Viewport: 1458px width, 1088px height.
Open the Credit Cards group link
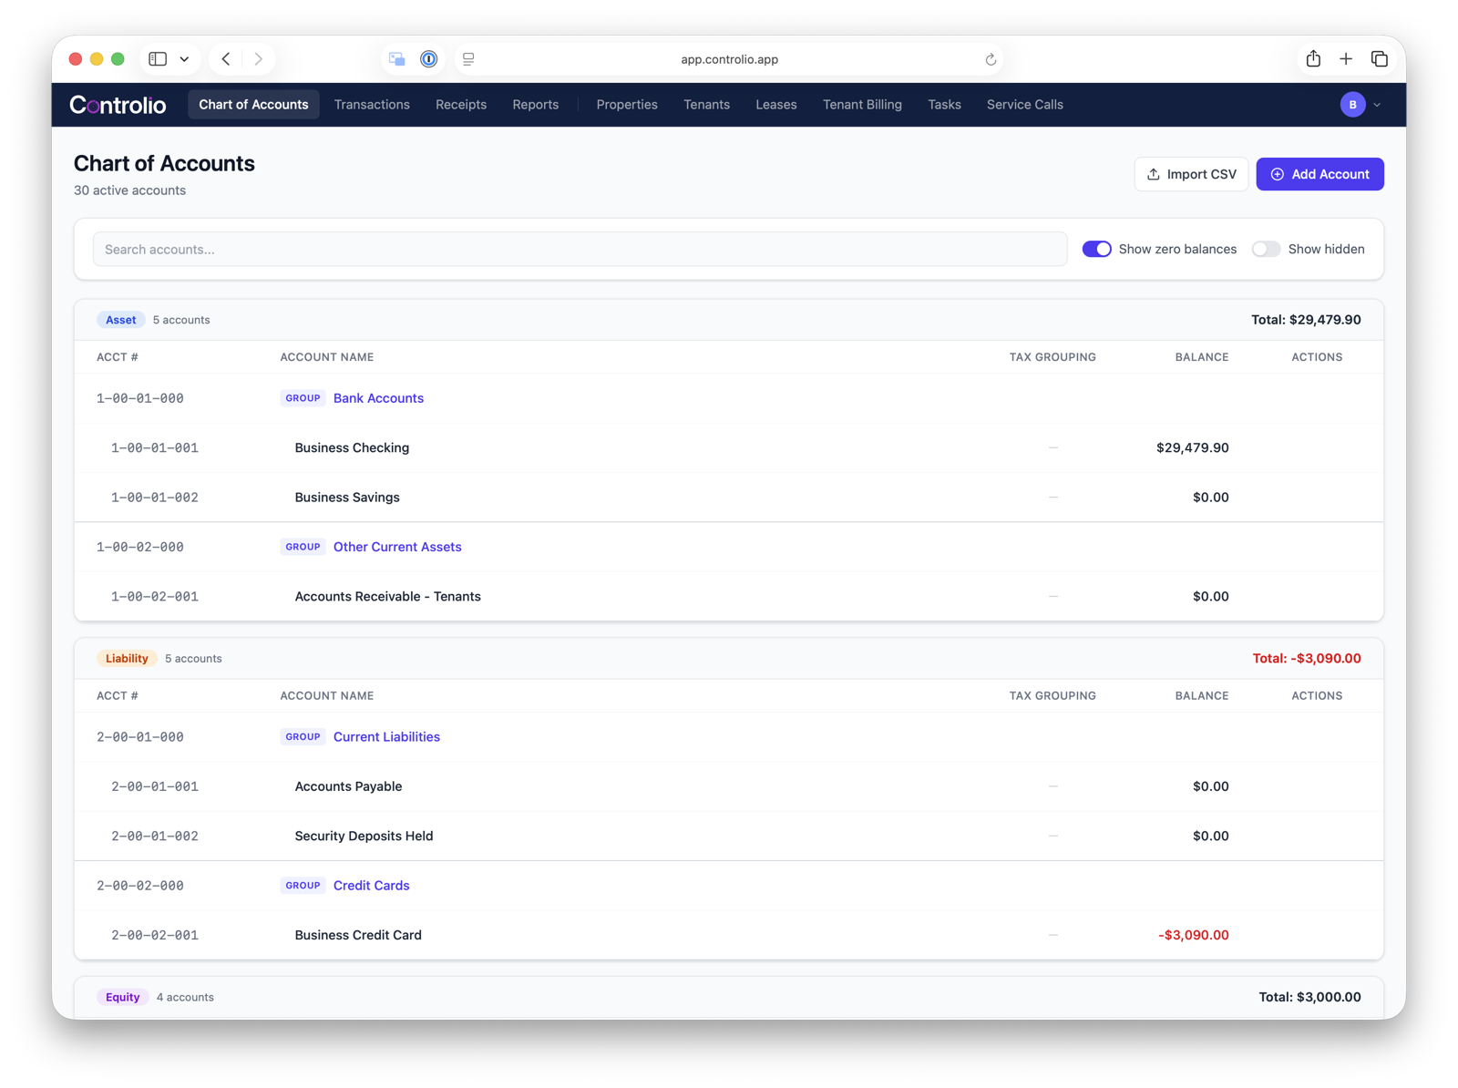click(372, 886)
